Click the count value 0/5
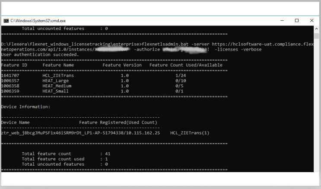 pyautogui.click(x=179, y=86)
